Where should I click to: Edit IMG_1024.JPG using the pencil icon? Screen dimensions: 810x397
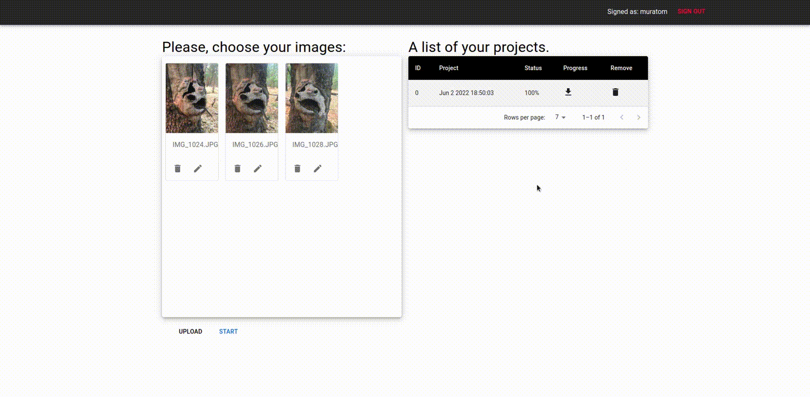198,168
